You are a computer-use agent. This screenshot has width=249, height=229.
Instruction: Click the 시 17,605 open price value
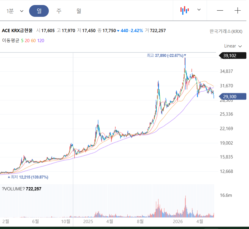tap(45, 31)
